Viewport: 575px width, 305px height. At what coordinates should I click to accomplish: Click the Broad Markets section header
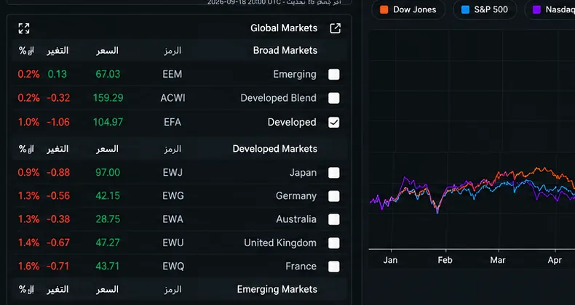click(285, 50)
